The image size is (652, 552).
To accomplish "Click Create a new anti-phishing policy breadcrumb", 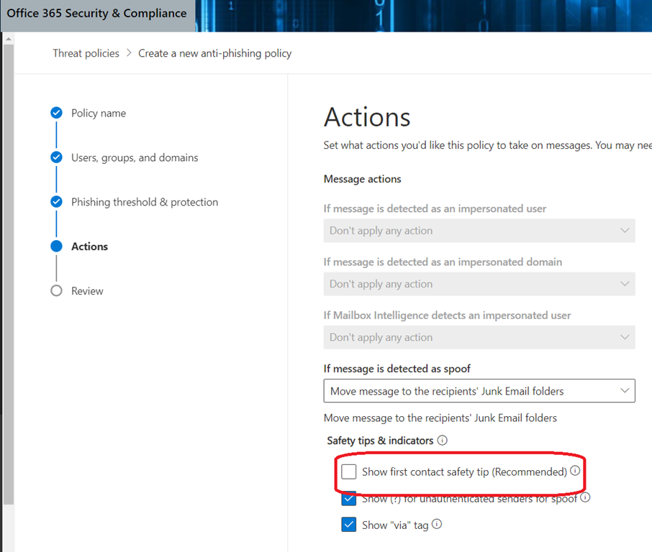I will click(215, 54).
